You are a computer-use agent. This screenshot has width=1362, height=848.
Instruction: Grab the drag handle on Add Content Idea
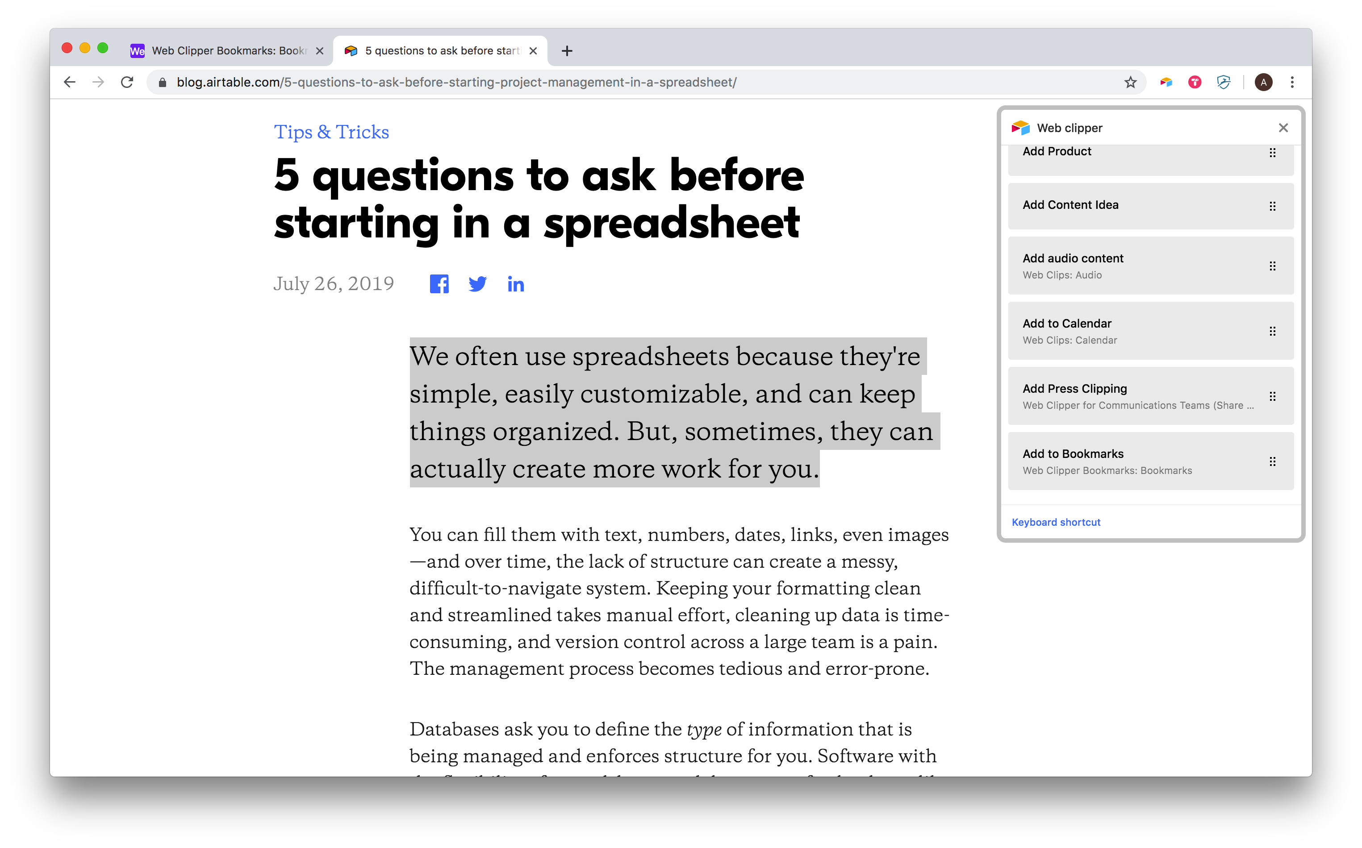click(1272, 206)
